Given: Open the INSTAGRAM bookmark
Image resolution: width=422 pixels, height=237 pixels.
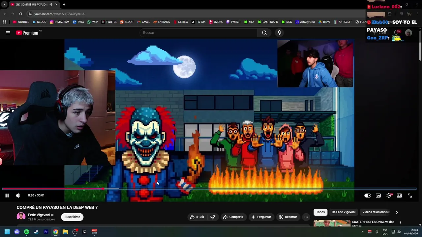Looking at the screenshot, I should click(60, 22).
